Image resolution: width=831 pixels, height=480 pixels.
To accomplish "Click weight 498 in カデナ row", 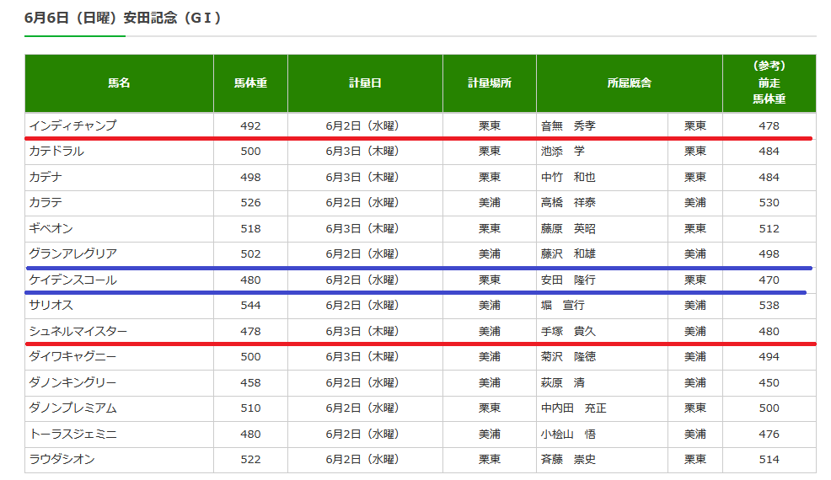I will tap(250, 178).
